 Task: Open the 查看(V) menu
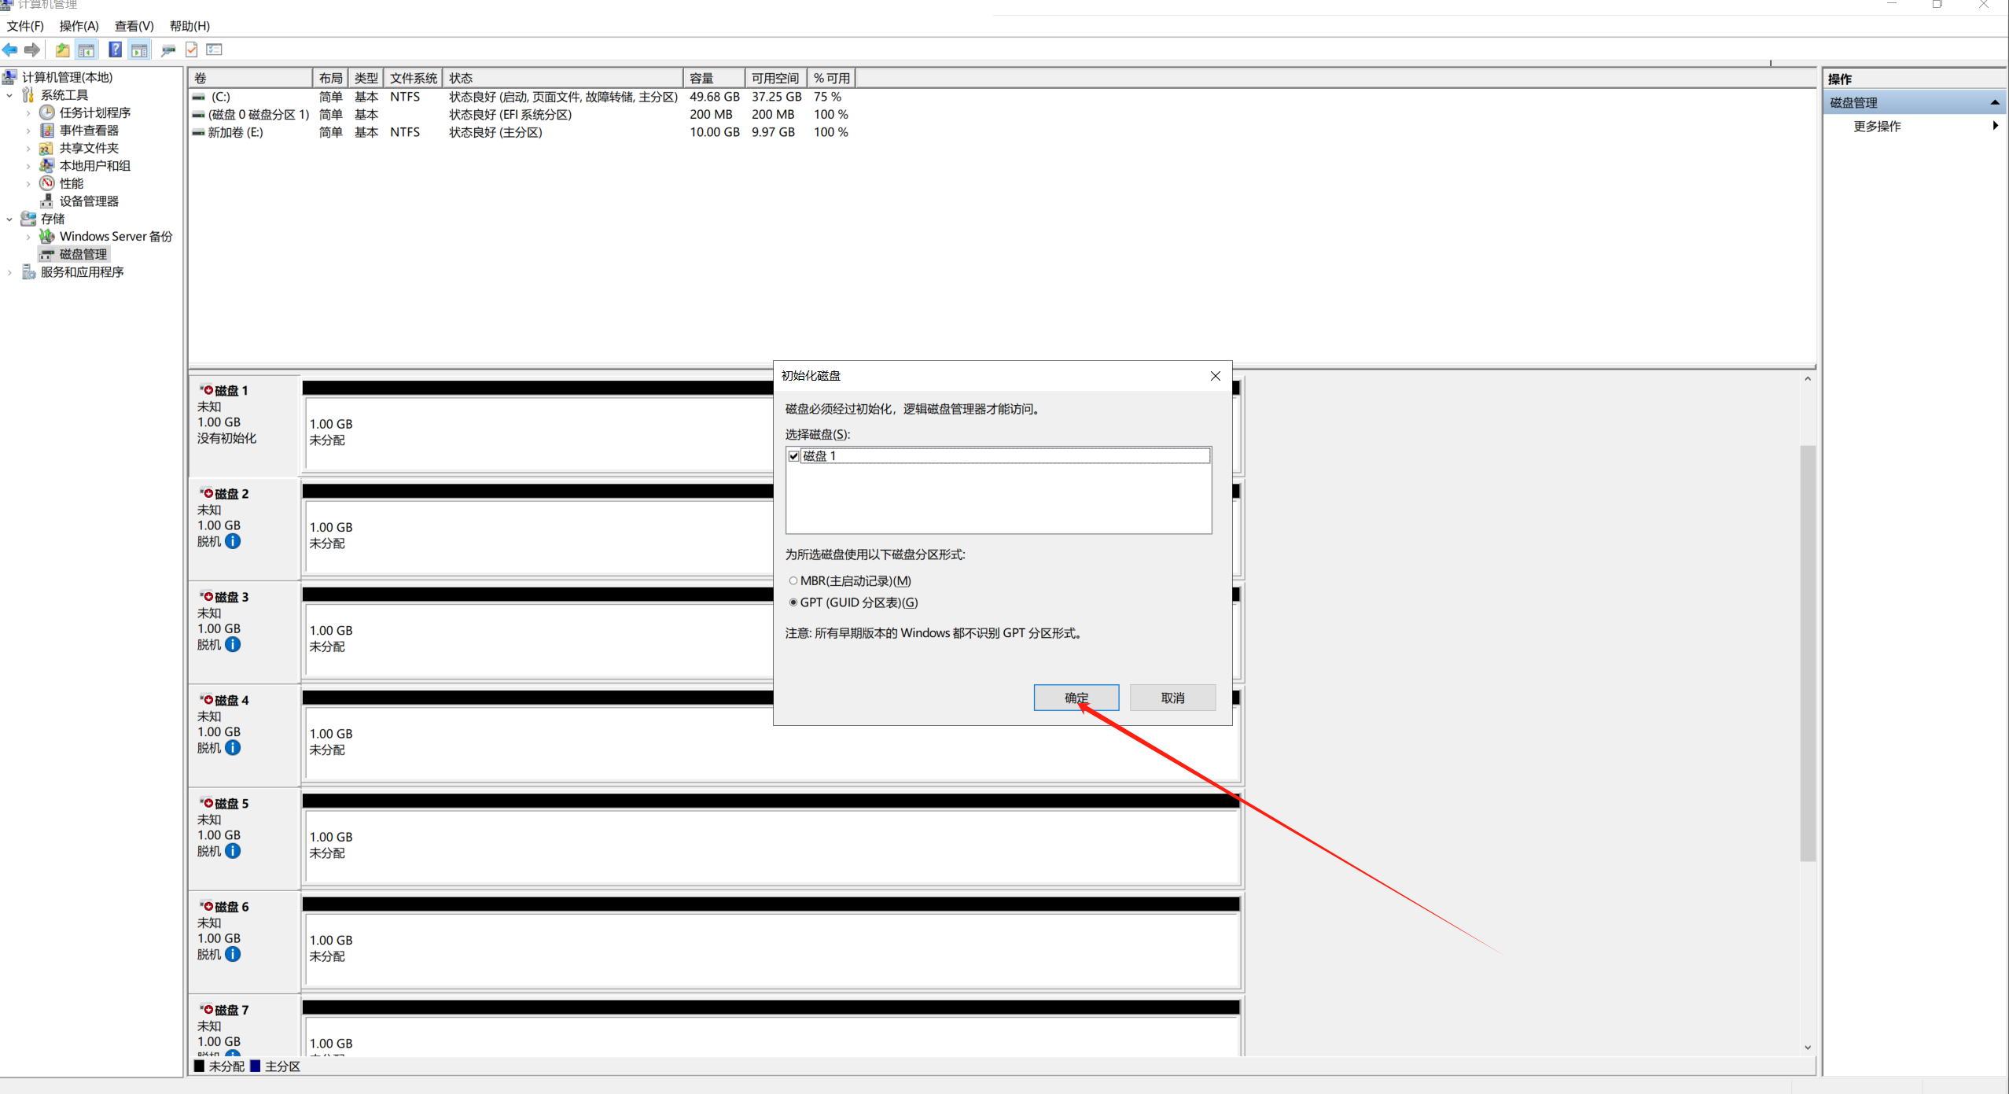point(134,26)
